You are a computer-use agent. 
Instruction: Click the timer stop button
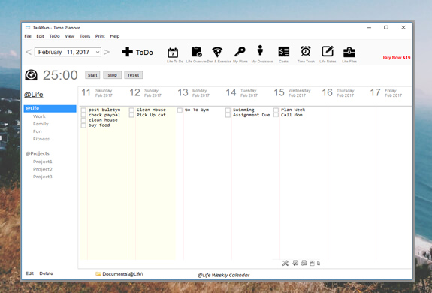(x=113, y=75)
